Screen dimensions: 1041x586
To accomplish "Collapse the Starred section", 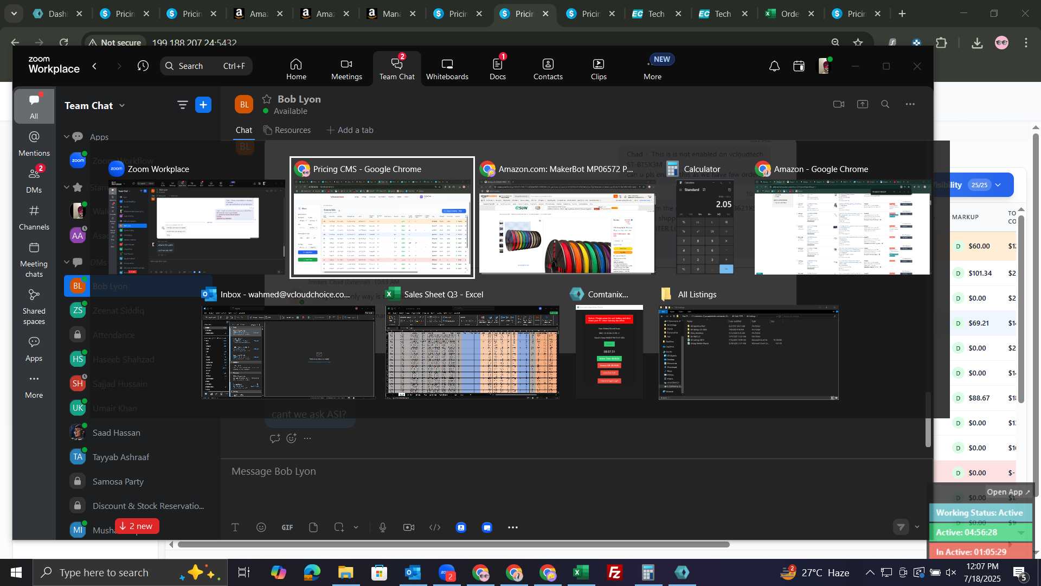I will point(67,187).
